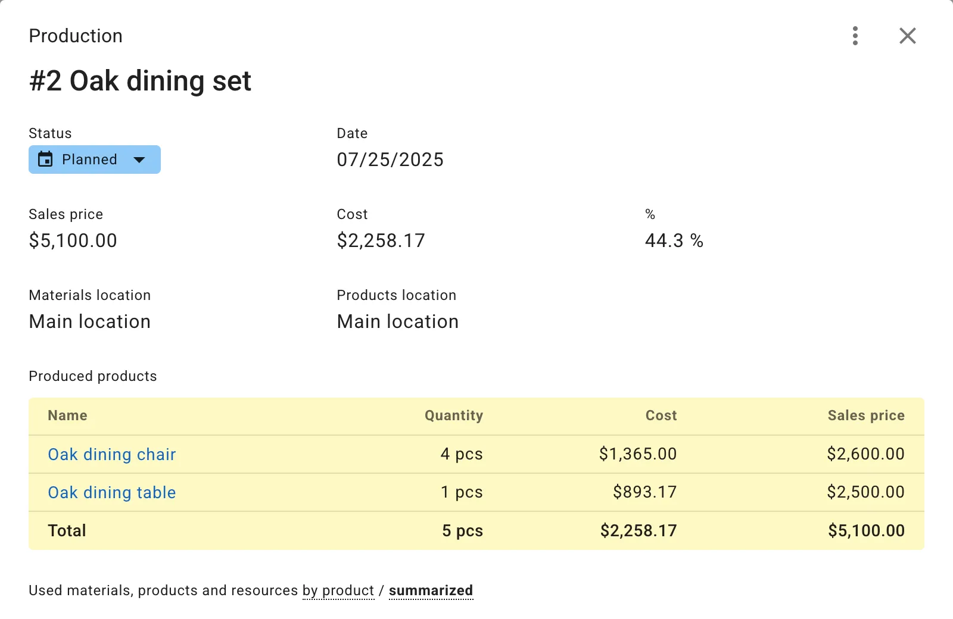Open the three-dot options menu
The width and height of the screenshot is (953, 619).
[x=855, y=36]
